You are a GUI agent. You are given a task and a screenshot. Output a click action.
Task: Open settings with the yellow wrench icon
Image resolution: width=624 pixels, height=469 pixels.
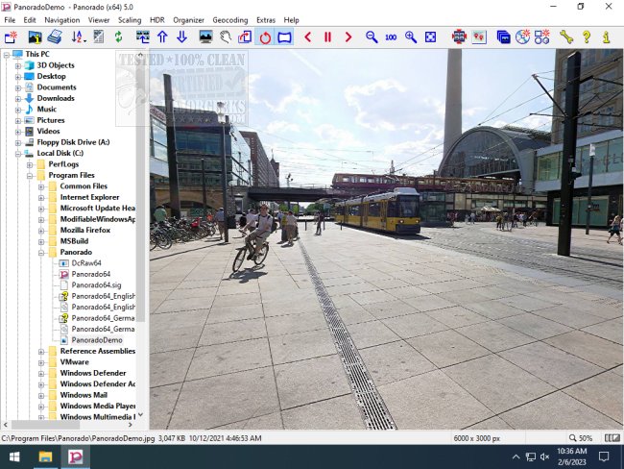[x=566, y=37]
